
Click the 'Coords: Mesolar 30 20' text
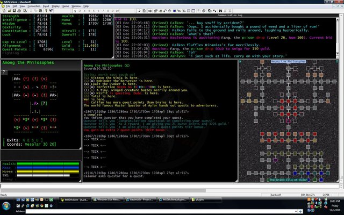click(31, 145)
